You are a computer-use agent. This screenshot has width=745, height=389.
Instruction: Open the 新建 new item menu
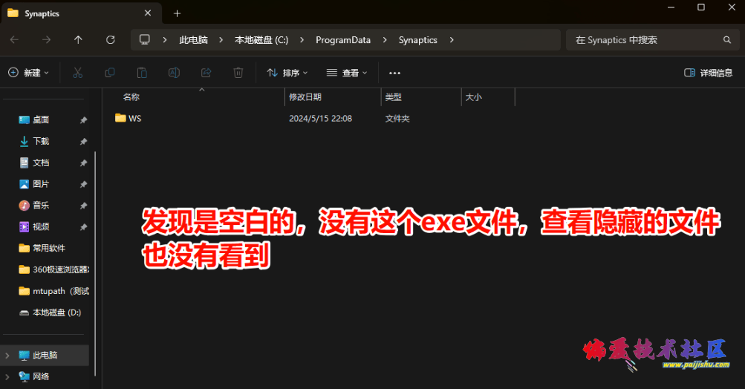(28, 73)
